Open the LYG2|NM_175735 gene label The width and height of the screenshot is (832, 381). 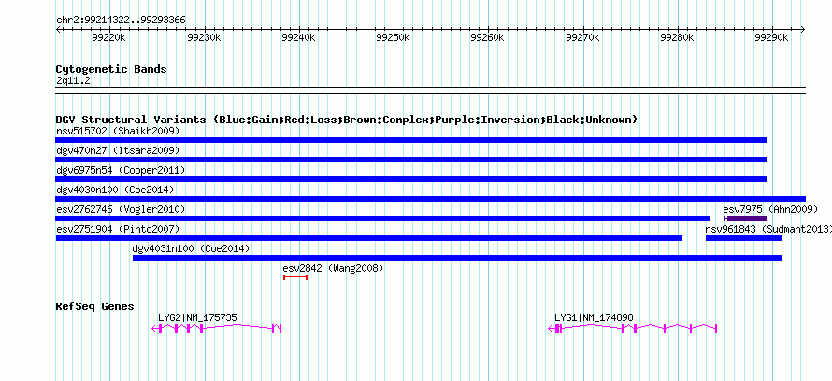pos(197,317)
